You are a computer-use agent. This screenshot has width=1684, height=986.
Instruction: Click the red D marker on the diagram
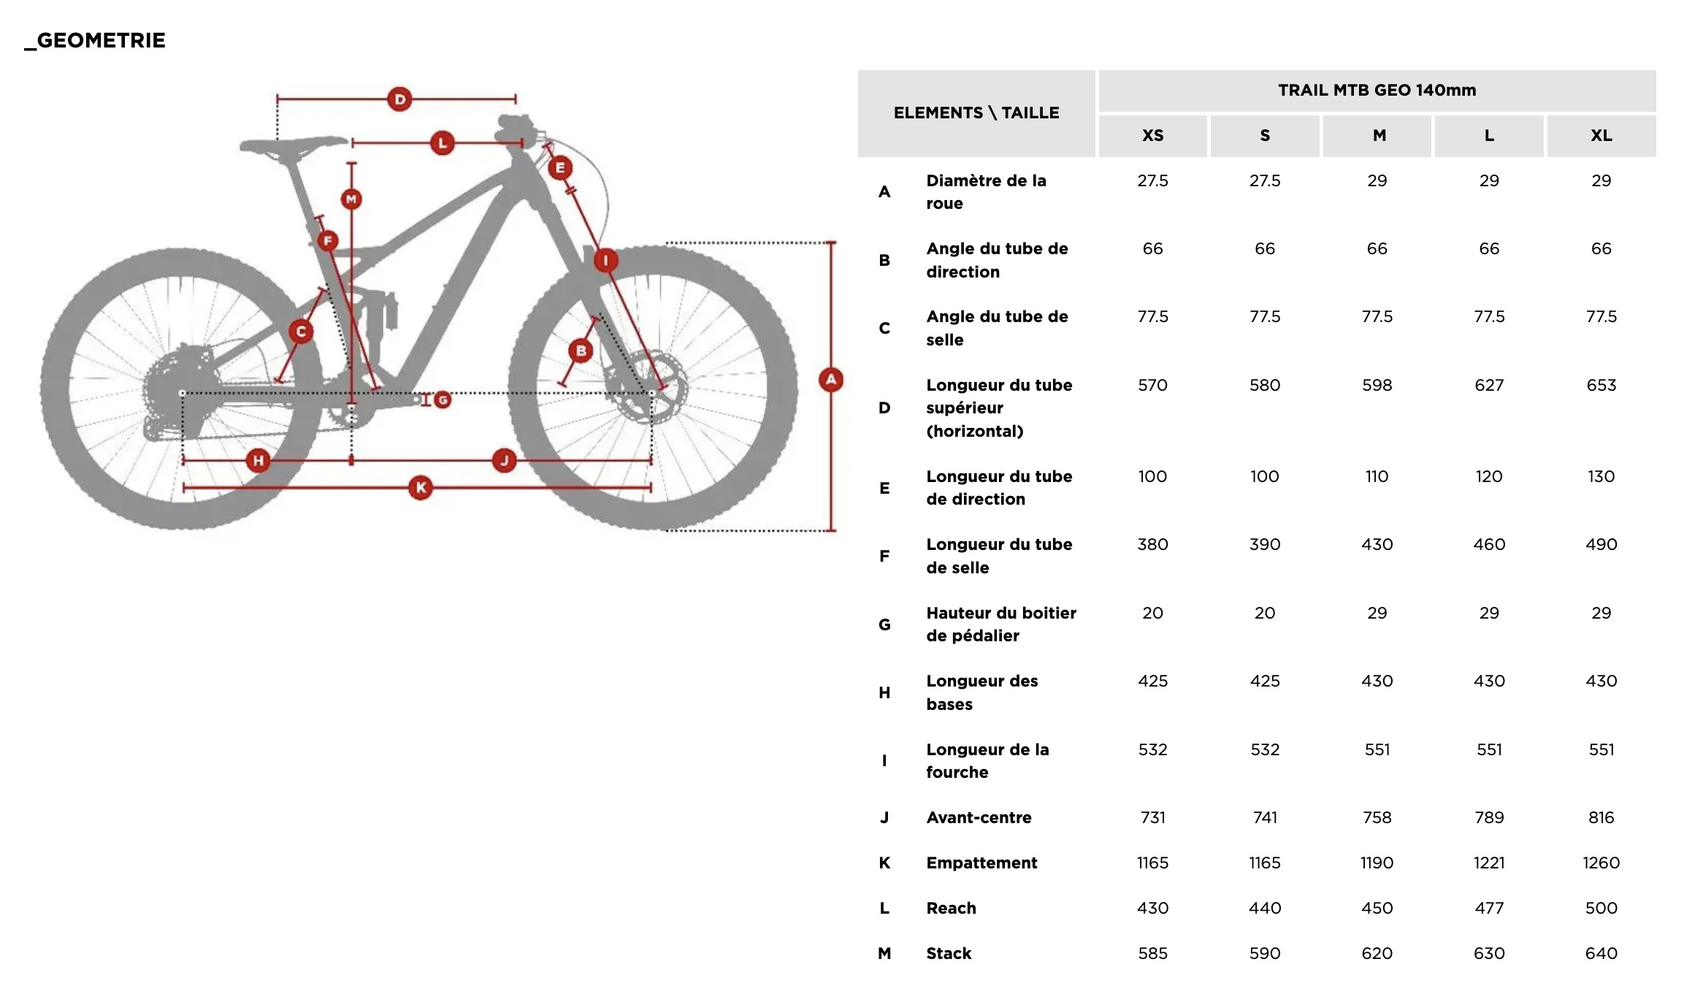click(x=399, y=99)
